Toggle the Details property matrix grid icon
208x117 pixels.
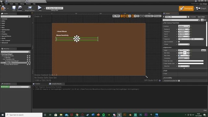point(202,20)
